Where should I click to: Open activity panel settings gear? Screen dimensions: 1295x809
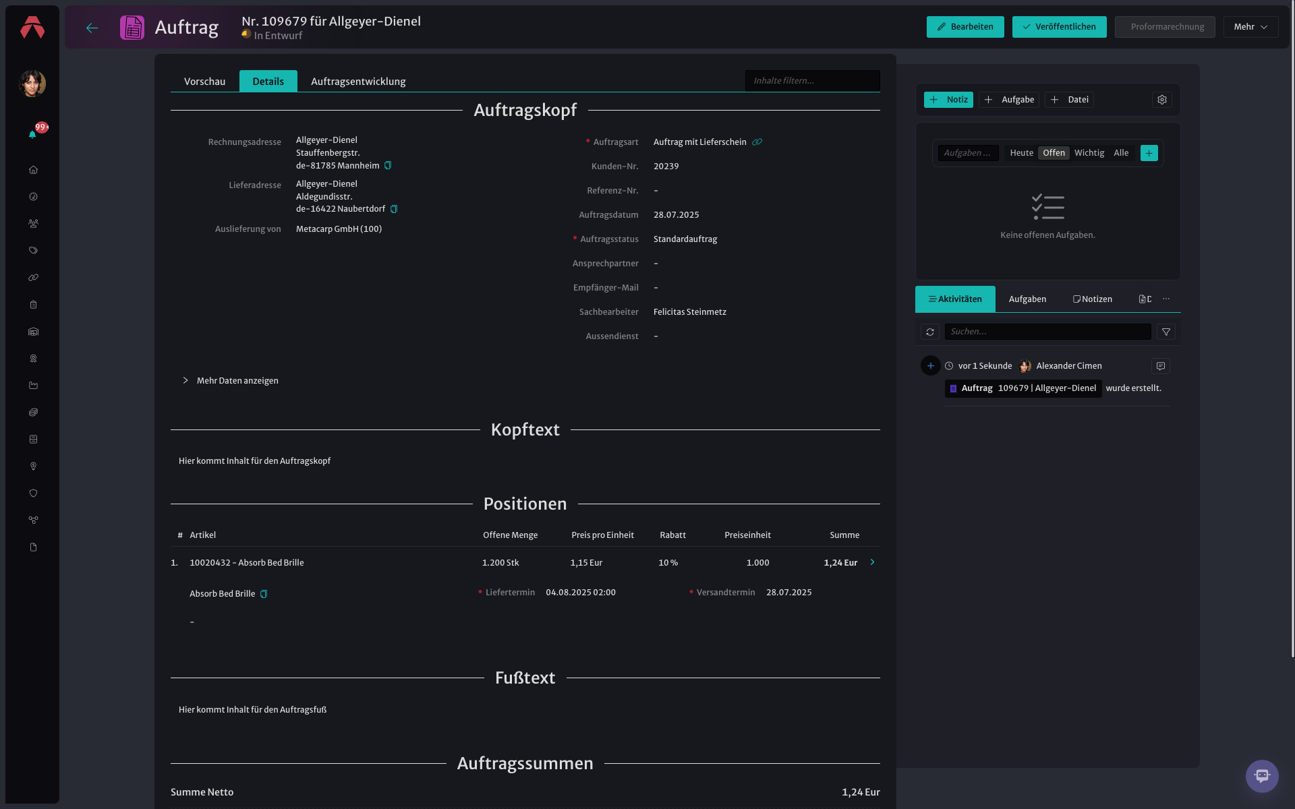tap(1162, 100)
